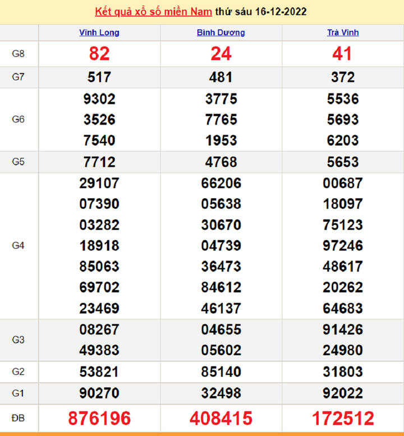Click G4 number 07390
This screenshot has height=436, width=404.
pyautogui.click(x=99, y=204)
